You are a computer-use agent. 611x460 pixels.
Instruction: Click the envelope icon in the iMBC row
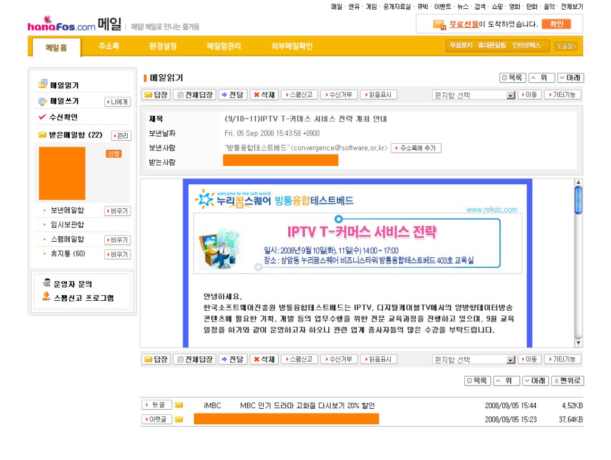(x=179, y=405)
